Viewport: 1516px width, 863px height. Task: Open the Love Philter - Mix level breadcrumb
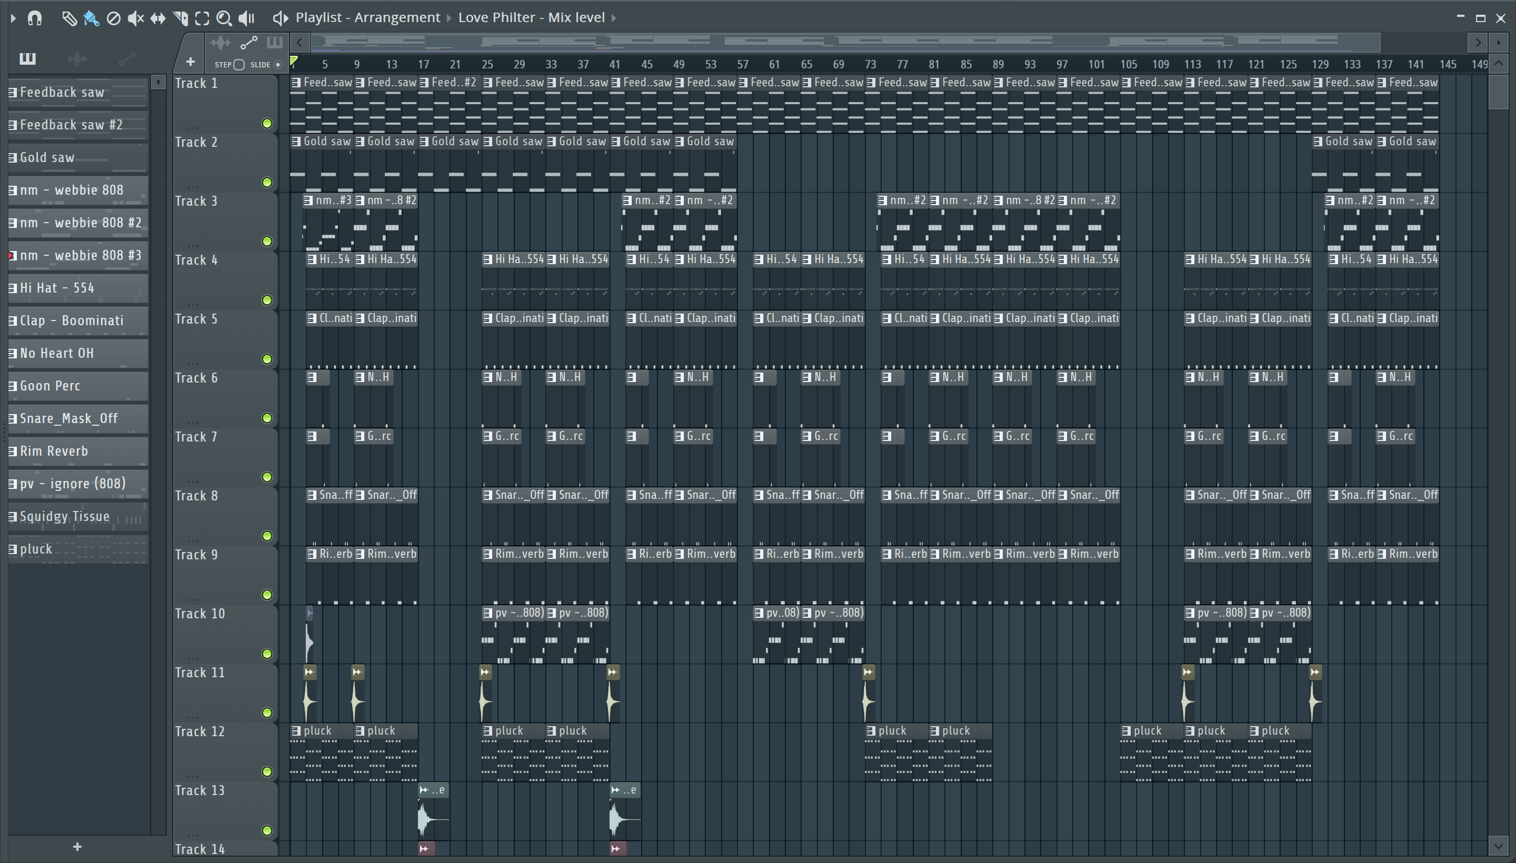pyautogui.click(x=531, y=18)
